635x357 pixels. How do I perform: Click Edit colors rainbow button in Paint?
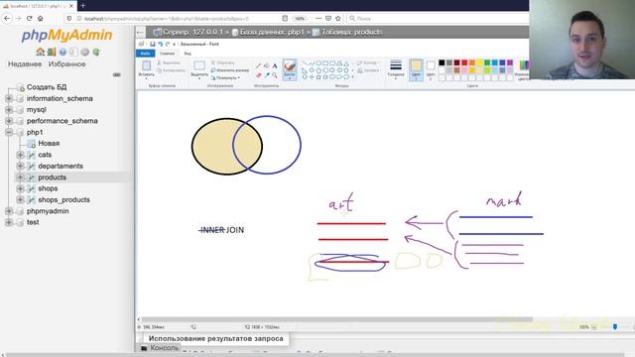524,69
